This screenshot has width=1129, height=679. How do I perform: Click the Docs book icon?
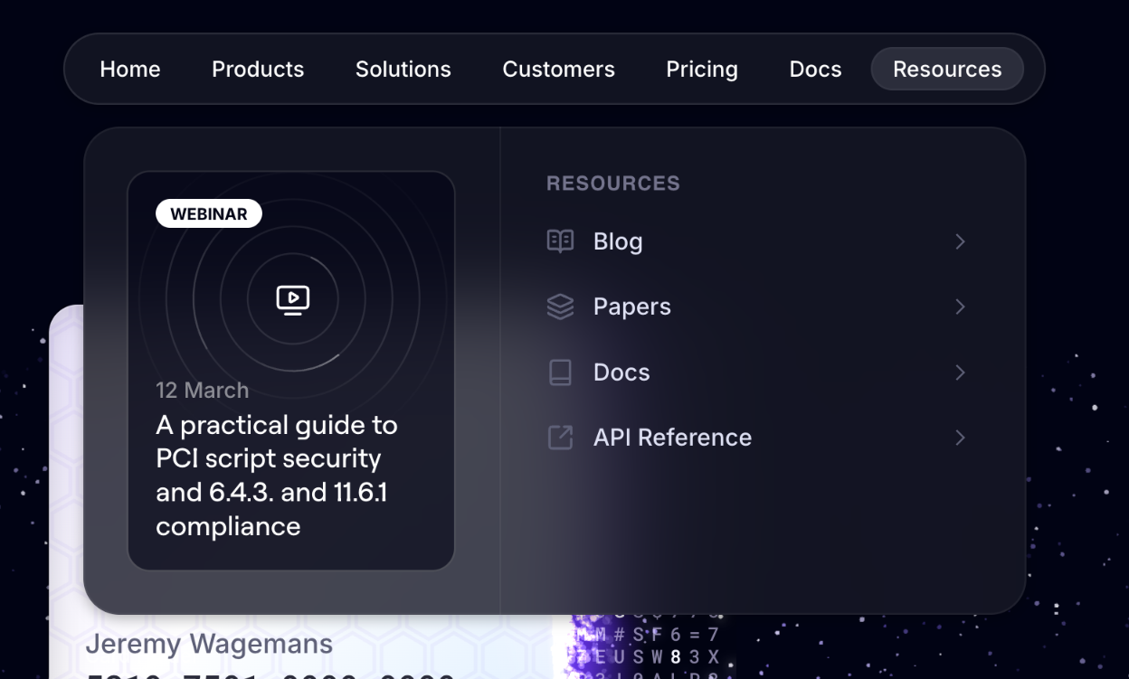tap(560, 373)
